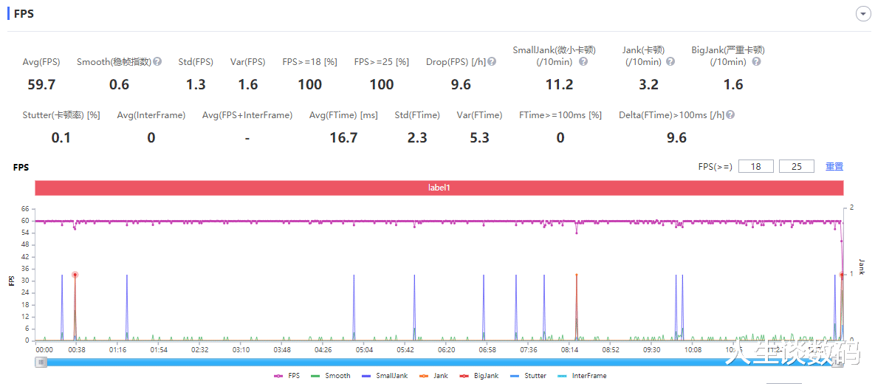Open help icon beside Drop(FPS) [/h]
875x384 pixels.
coord(492,61)
